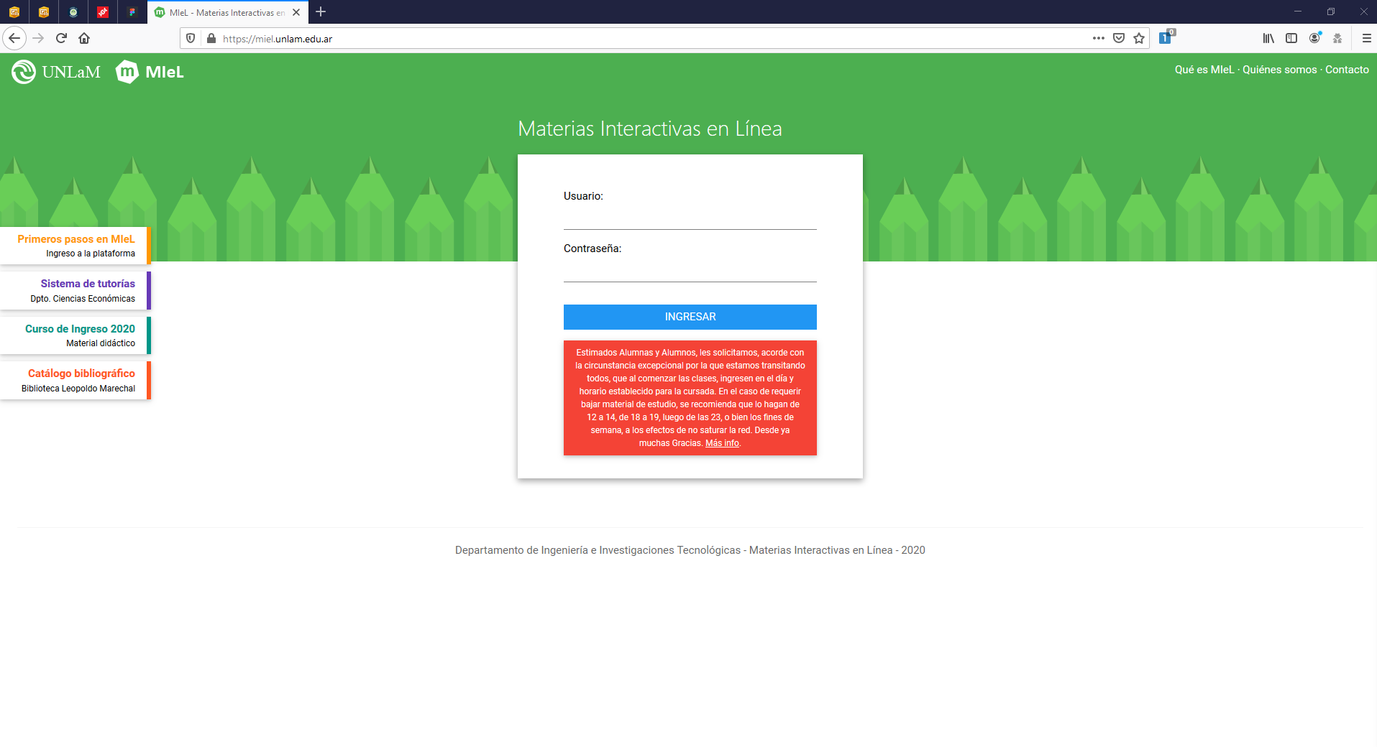Open the Más info link
The height and width of the screenshot is (747, 1377).
pyautogui.click(x=722, y=443)
